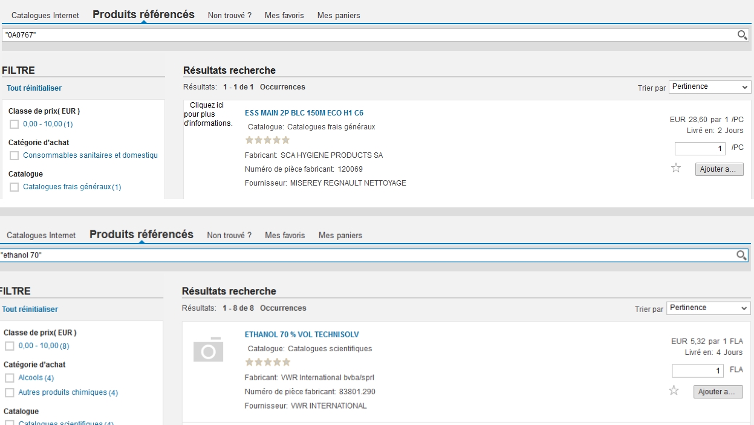Switch to Mes favoris tab above "ethanol 70" search

point(285,235)
